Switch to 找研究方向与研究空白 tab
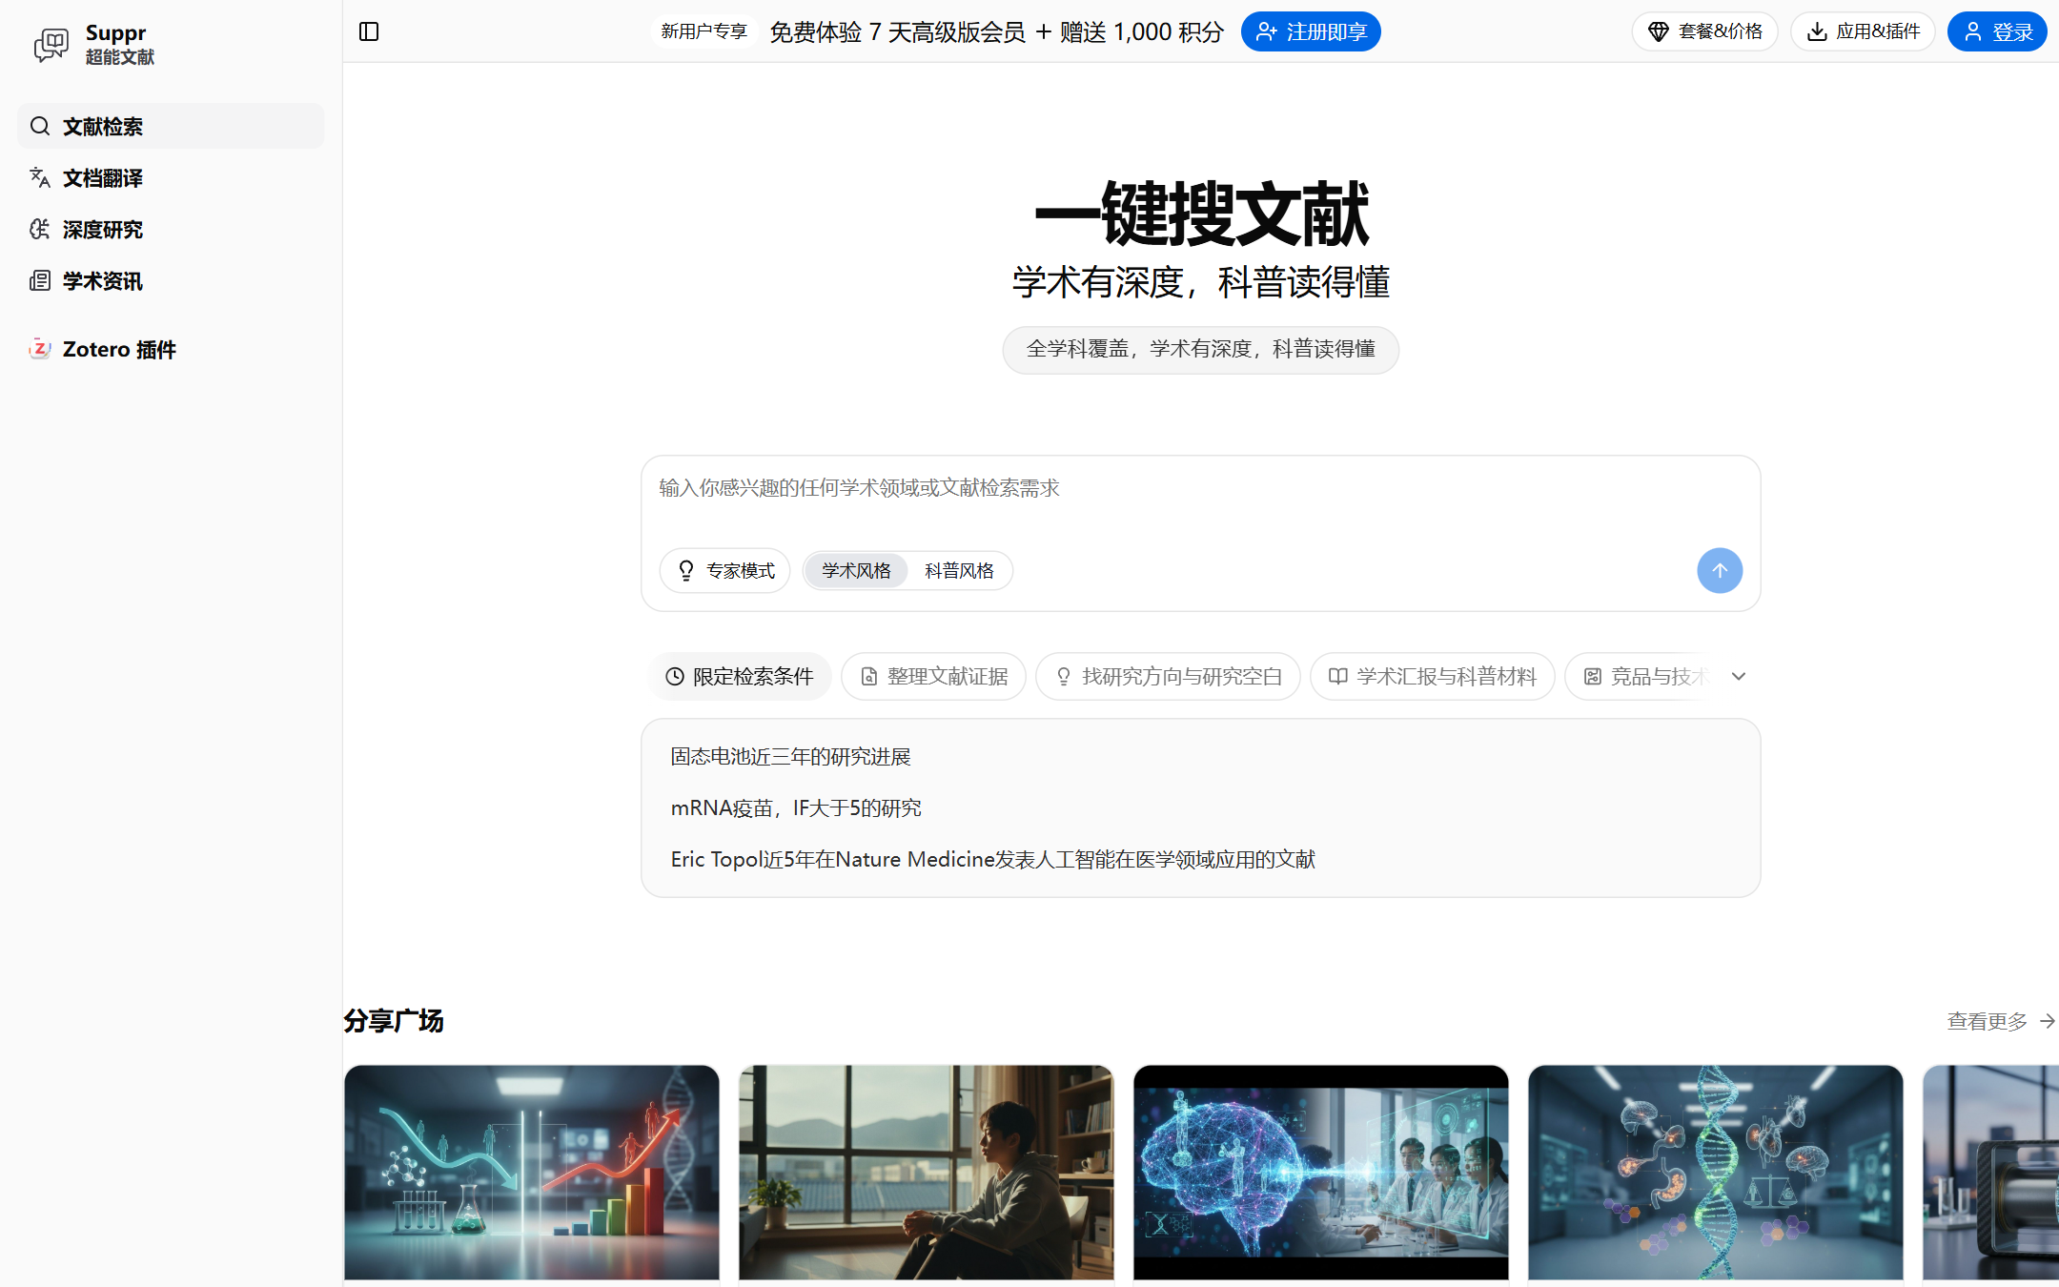Viewport: 2059px width, 1287px height. click(x=1168, y=676)
